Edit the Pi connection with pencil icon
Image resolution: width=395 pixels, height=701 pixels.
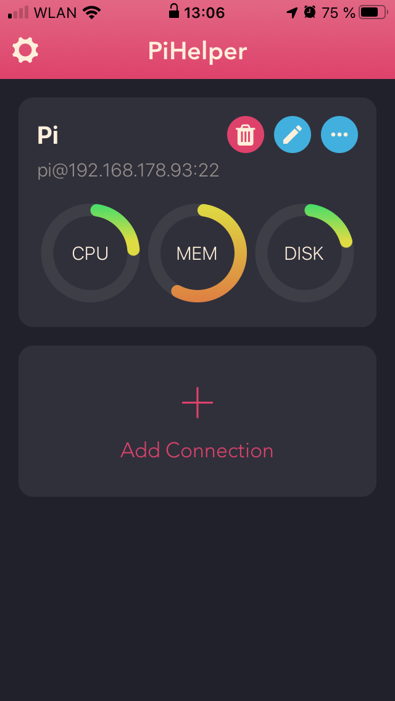(x=293, y=135)
